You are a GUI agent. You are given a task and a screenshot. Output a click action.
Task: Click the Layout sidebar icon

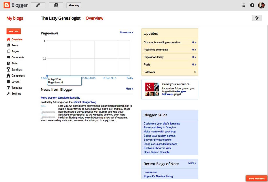(x=8, y=81)
